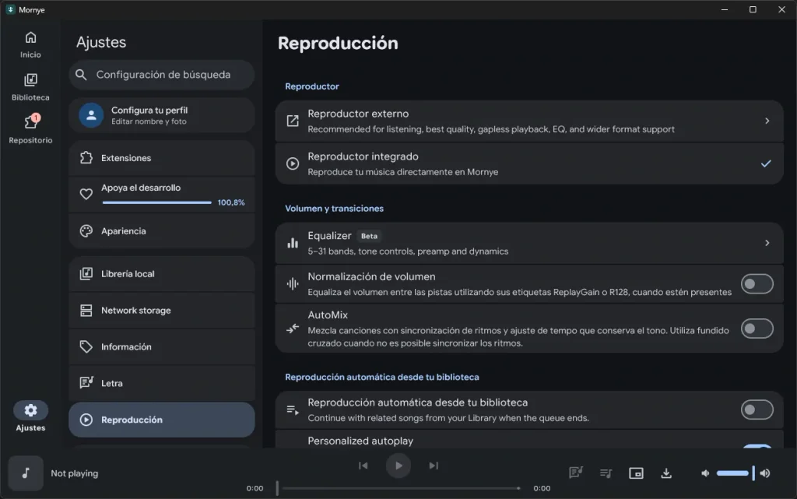
Task: Minimize the Mornye window
Action: (725, 9)
